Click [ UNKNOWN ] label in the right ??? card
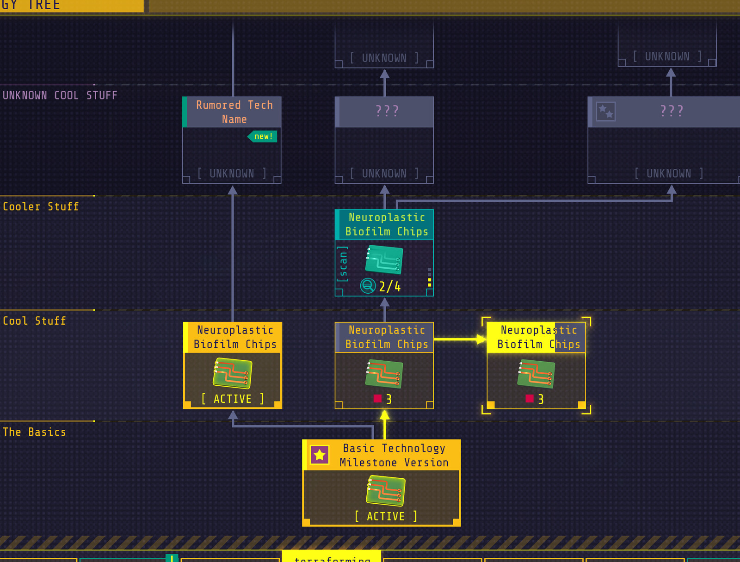 pos(669,173)
